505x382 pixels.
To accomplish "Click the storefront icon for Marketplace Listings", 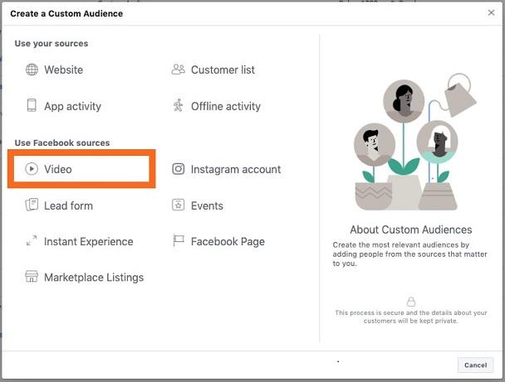I will click(x=32, y=278).
